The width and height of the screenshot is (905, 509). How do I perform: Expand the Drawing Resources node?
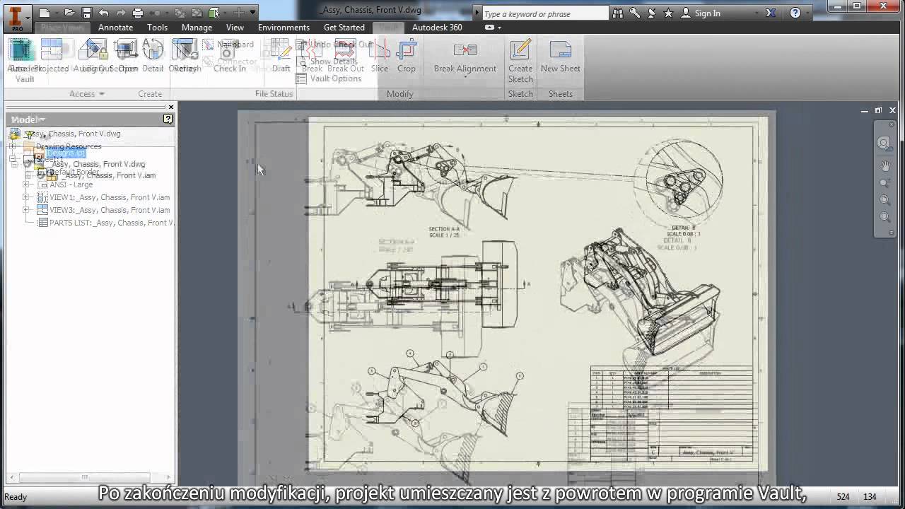click(12, 146)
